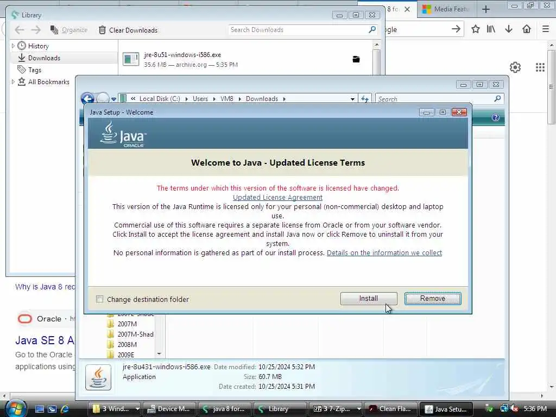
Task: Switch to Device Manager taskbar button
Action: point(169,409)
